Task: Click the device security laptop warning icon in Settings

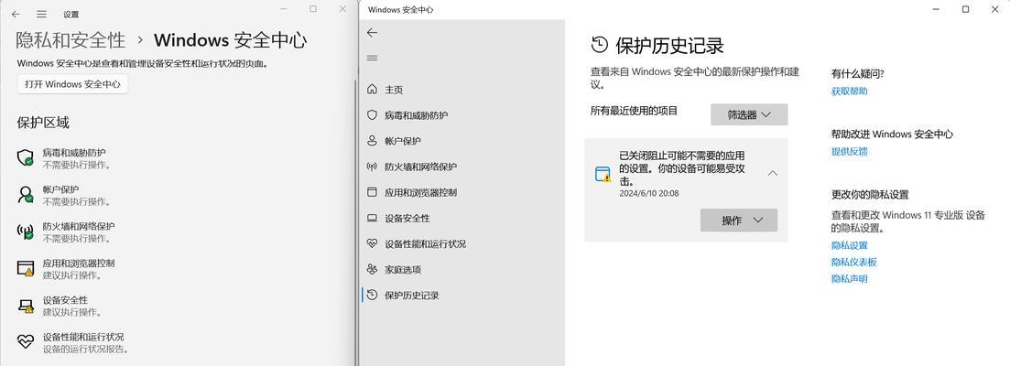Action: click(25, 306)
